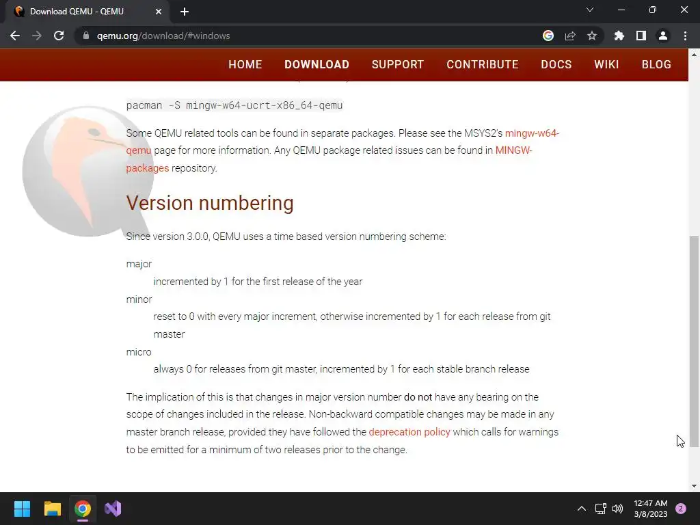
Task: Click the scrollbar down arrow
Action: (x=695, y=486)
